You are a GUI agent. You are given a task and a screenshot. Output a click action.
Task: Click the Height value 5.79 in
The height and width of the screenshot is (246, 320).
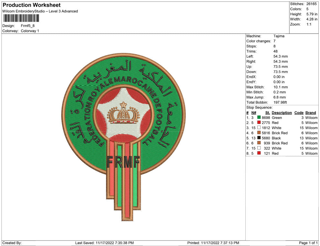312,14
